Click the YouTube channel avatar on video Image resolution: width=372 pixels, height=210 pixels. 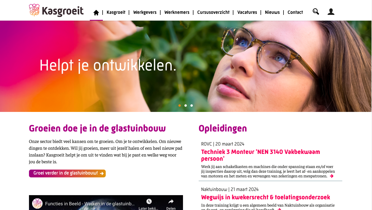click(37, 203)
